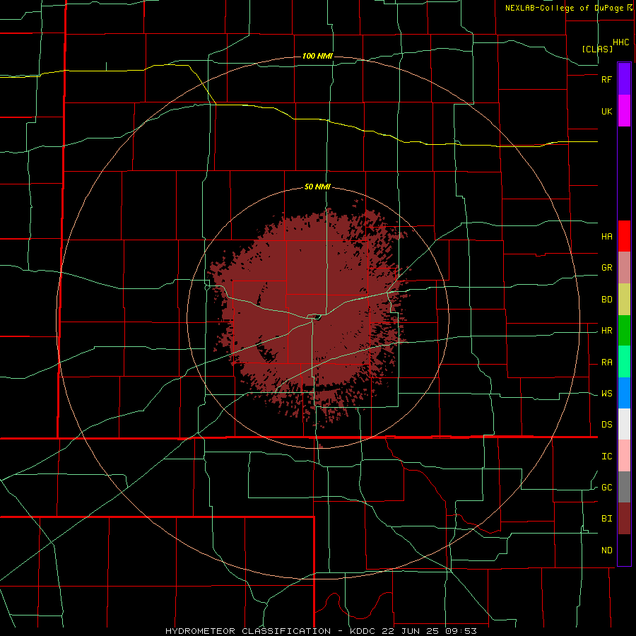Screen dimensions: 636x636
Task: Click the HA red legend swatch
Action: [x=624, y=236]
